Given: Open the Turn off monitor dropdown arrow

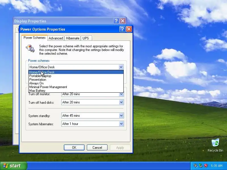Looking at the screenshot, I should point(121,94).
